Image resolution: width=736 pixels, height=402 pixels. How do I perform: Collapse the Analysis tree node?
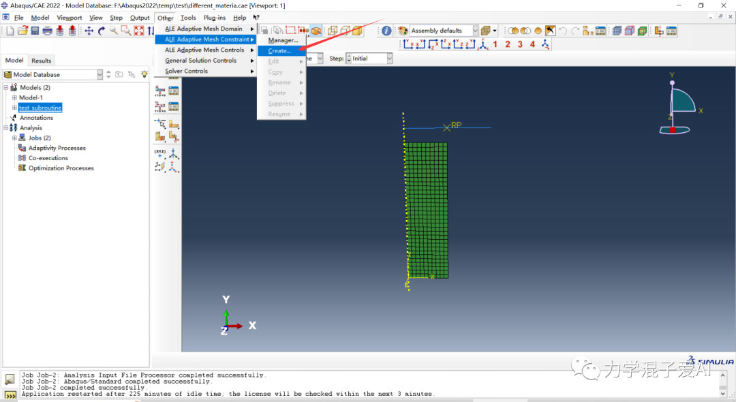[x=6, y=127]
